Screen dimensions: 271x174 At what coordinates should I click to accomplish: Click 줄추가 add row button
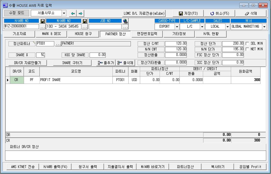coord(106,63)
